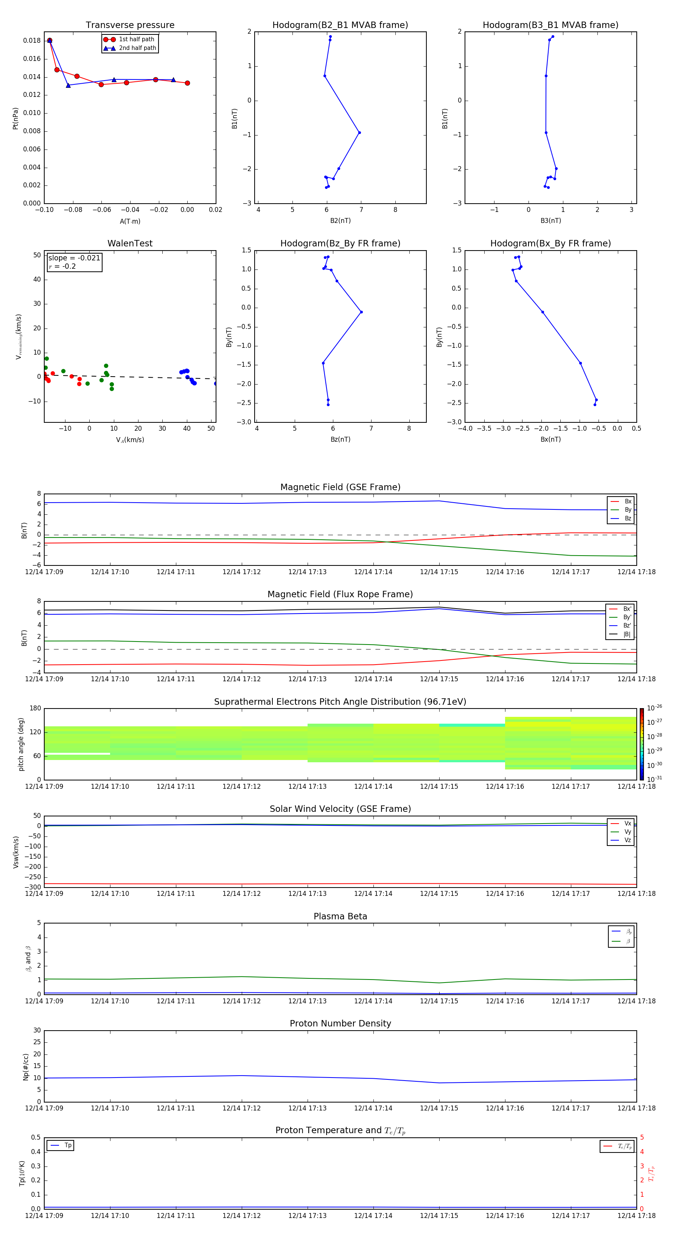Image resolution: width=681 pixels, height=1249 pixels.
Task: Select the Bz entry in GSE magnetic field legend
Action: point(621,518)
